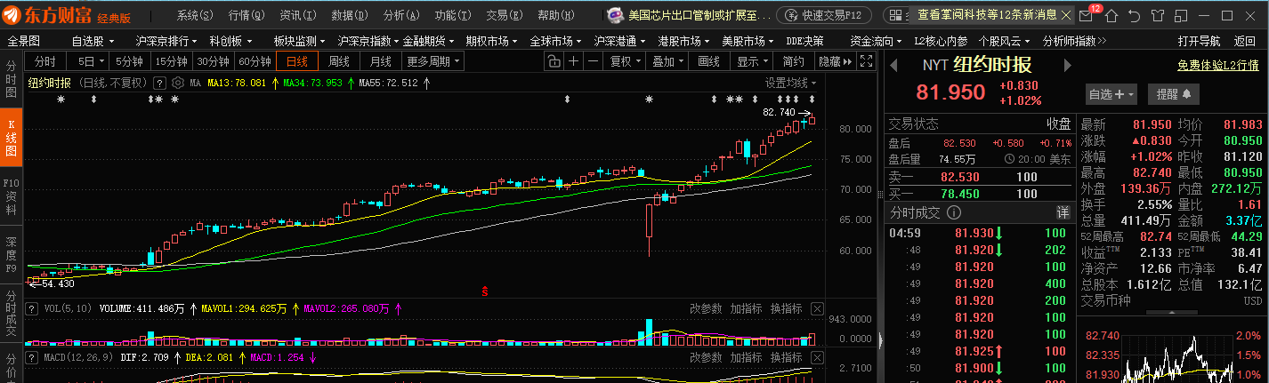This screenshot has height=383, width=1269.
Task: Click the robot assistant news icon
Action: [616, 15]
